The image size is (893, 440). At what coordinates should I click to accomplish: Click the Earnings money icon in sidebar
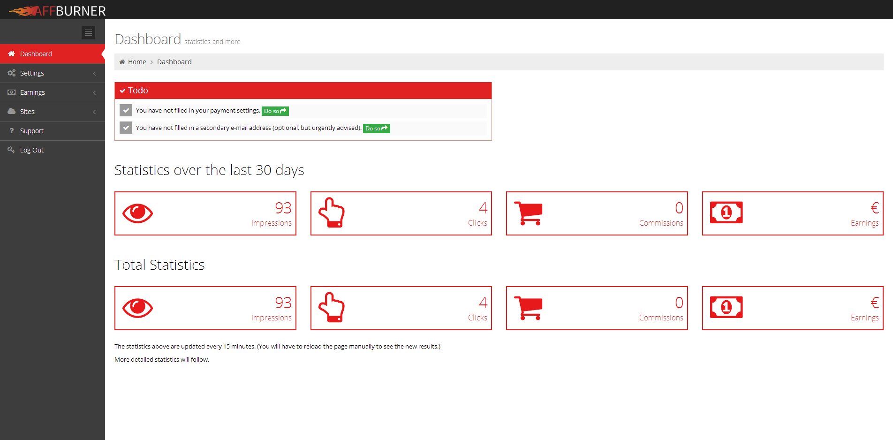[12, 92]
